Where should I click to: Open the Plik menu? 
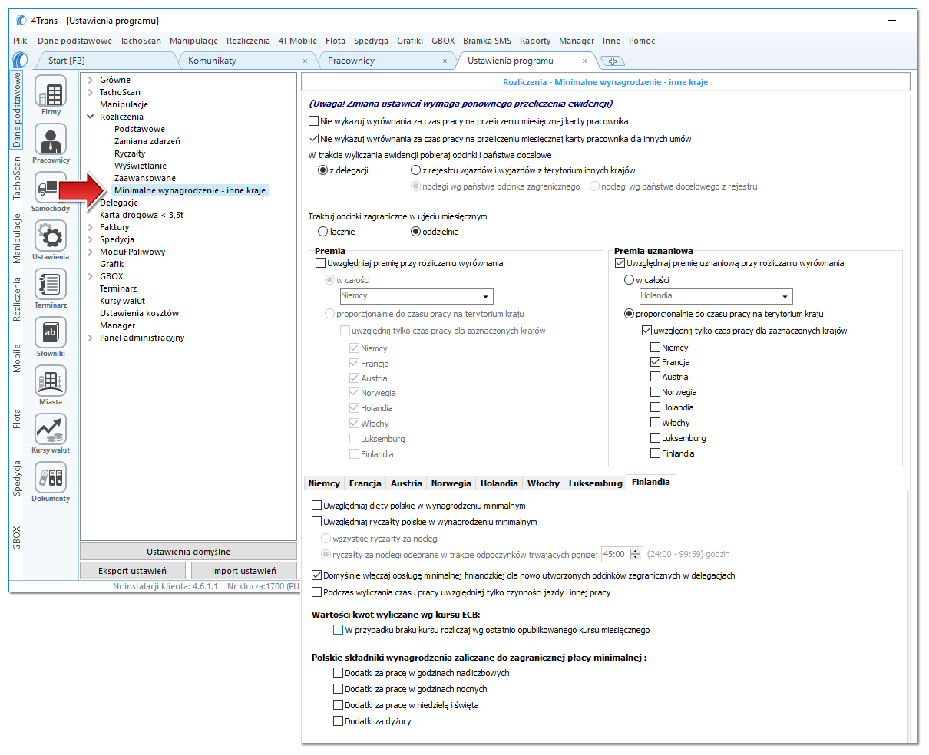(x=20, y=41)
